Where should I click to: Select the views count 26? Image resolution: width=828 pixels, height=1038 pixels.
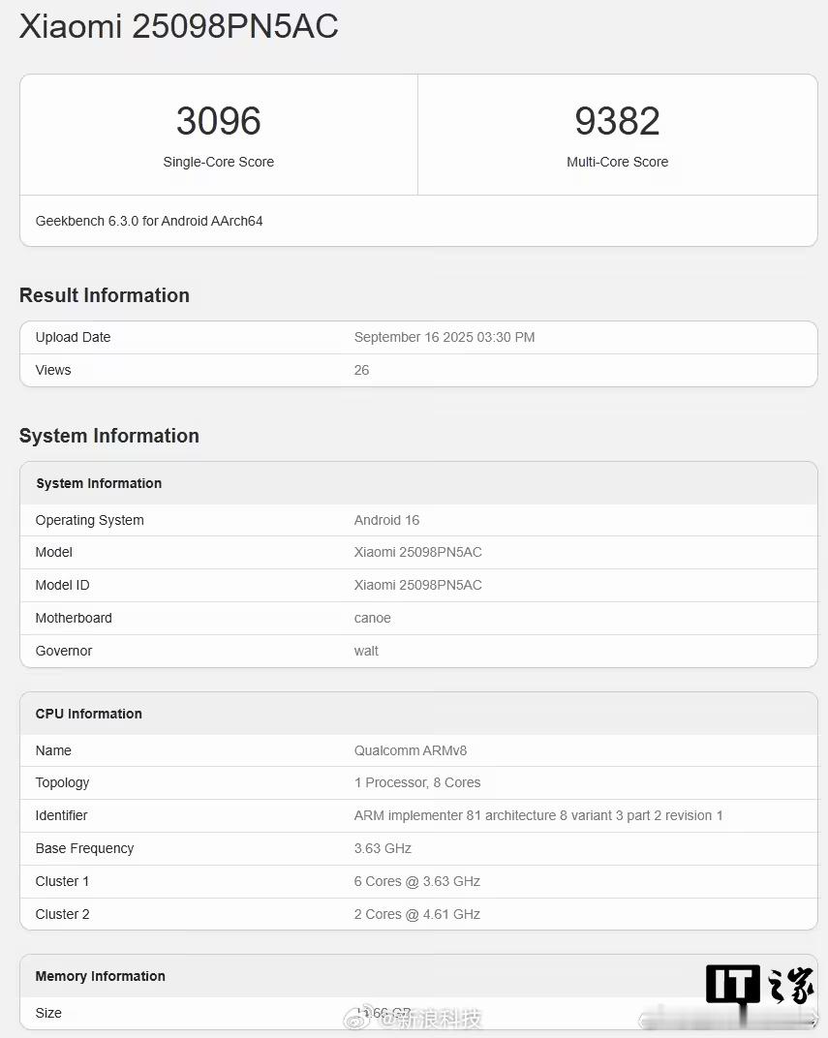361,370
